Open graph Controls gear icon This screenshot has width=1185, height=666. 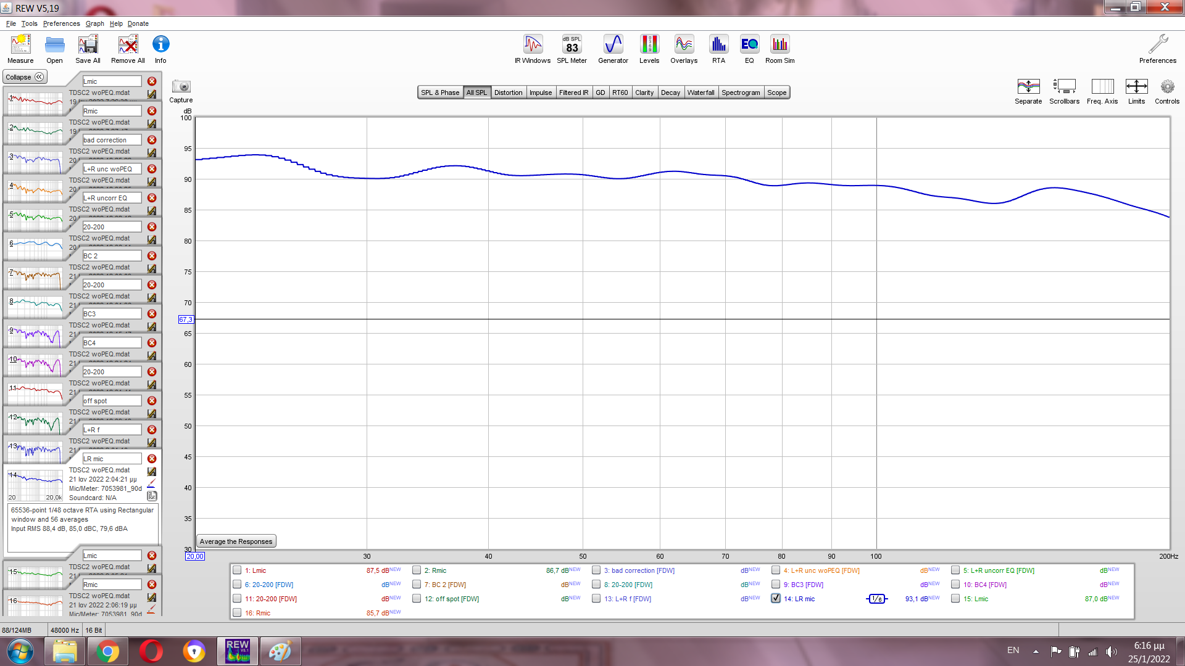click(x=1167, y=91)
